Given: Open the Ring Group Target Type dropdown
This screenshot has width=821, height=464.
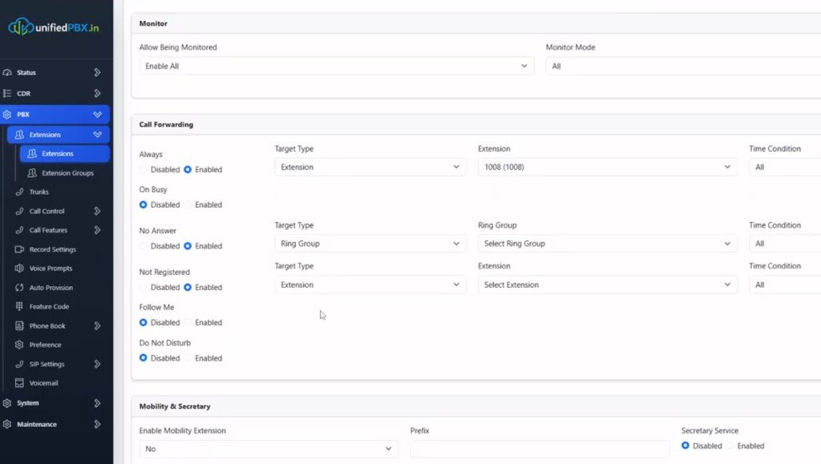Looking at the screenshot, I should [x=370, y=244].
